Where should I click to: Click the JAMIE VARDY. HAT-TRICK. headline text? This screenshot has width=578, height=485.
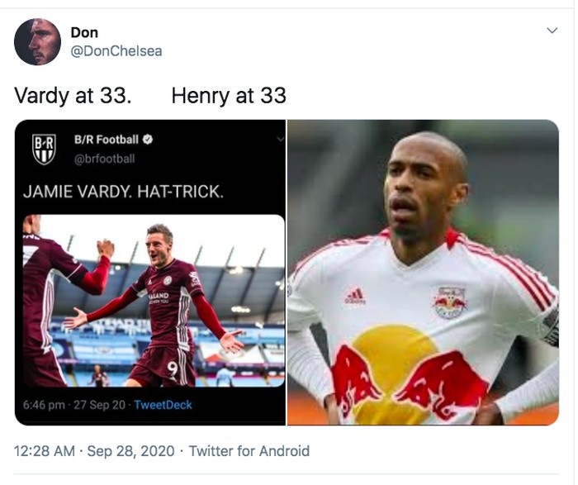pyautogui.click(x=122, y=191)
